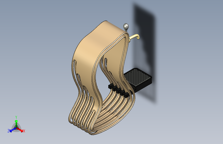Select the silver ball knob on the model
Viewport: 223px width, 144px height.
pyautogui.click(x=126, y=26)
